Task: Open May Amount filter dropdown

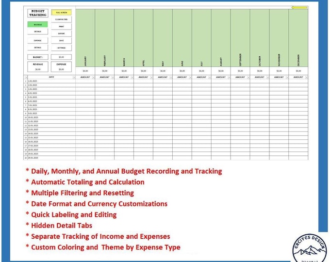Action: point(171,78)
